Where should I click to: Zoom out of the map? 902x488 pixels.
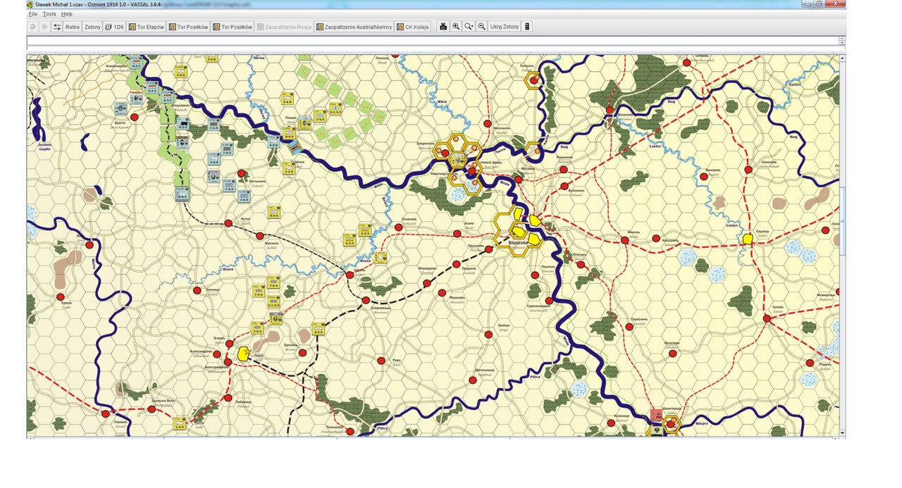(x=481, y=27)
